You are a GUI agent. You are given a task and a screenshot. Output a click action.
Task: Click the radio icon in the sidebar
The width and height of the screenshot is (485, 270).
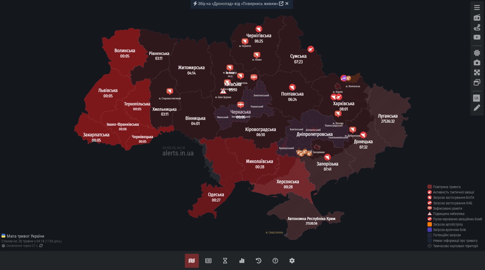click(477, 17)
